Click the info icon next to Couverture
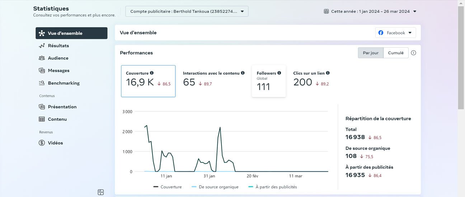 [x=152, y=73]
